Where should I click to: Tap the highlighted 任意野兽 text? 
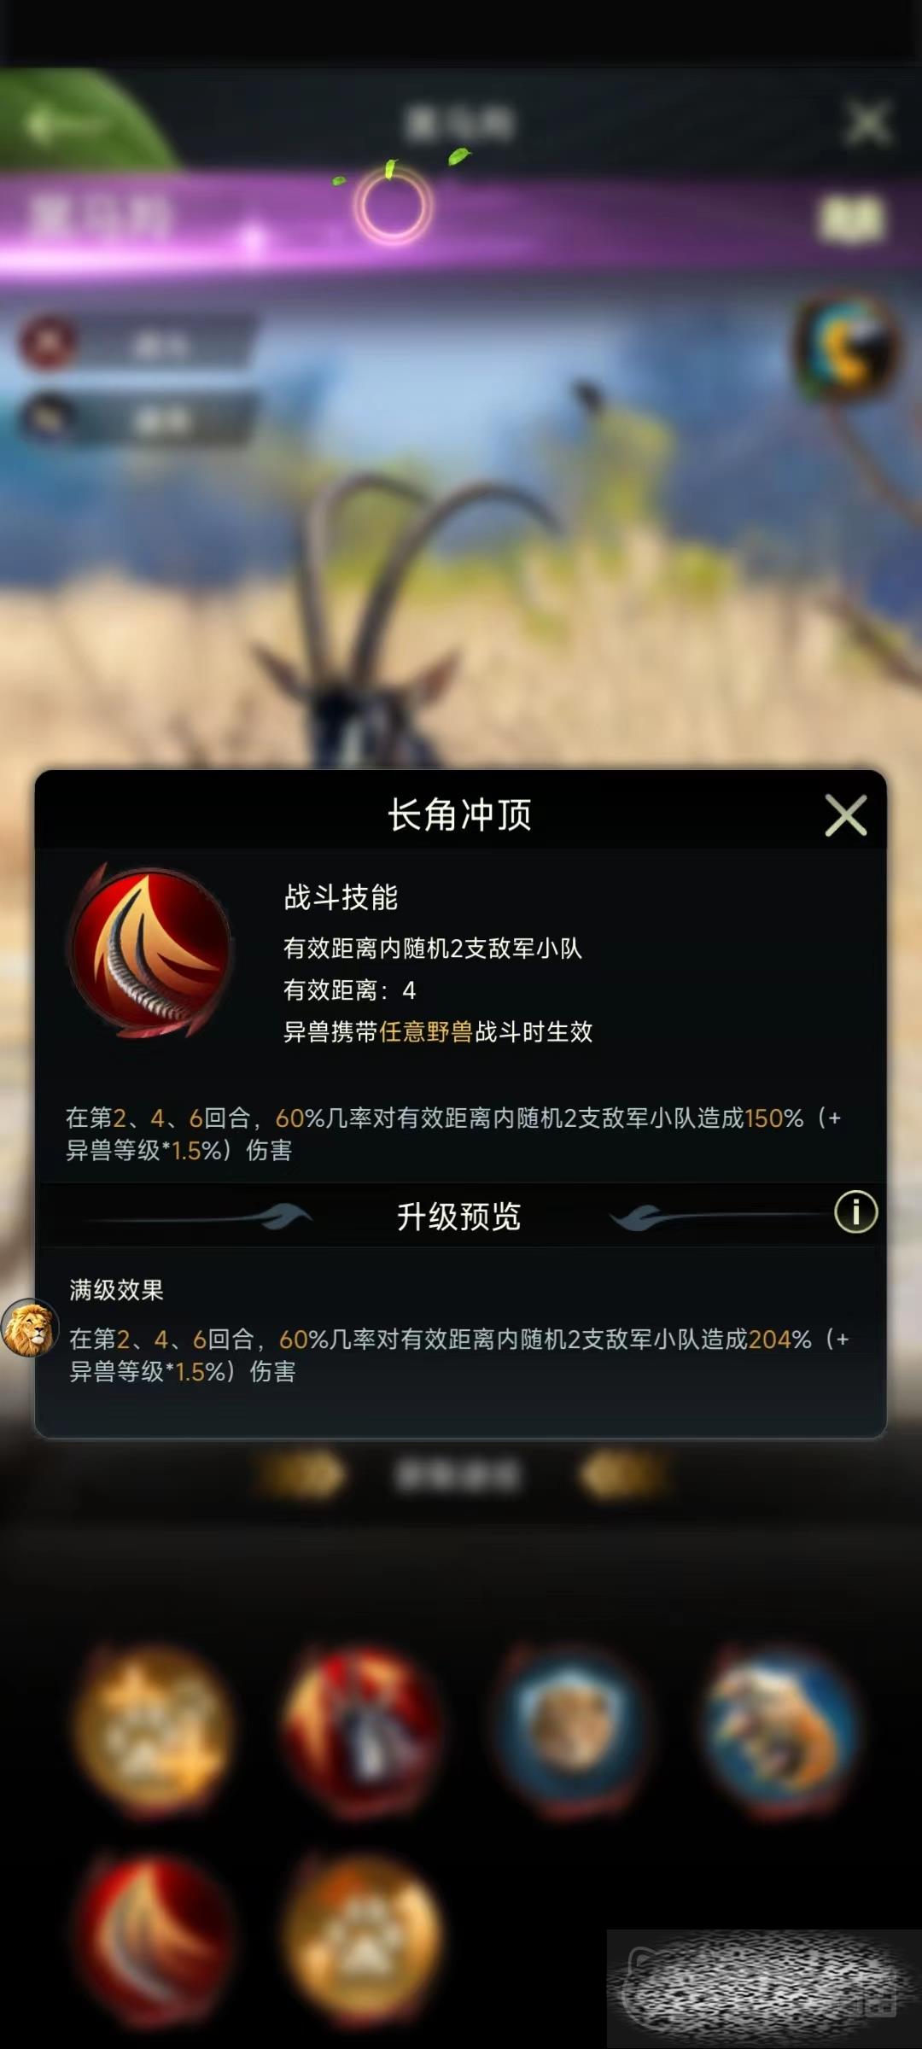click(x=426, y=1031)
